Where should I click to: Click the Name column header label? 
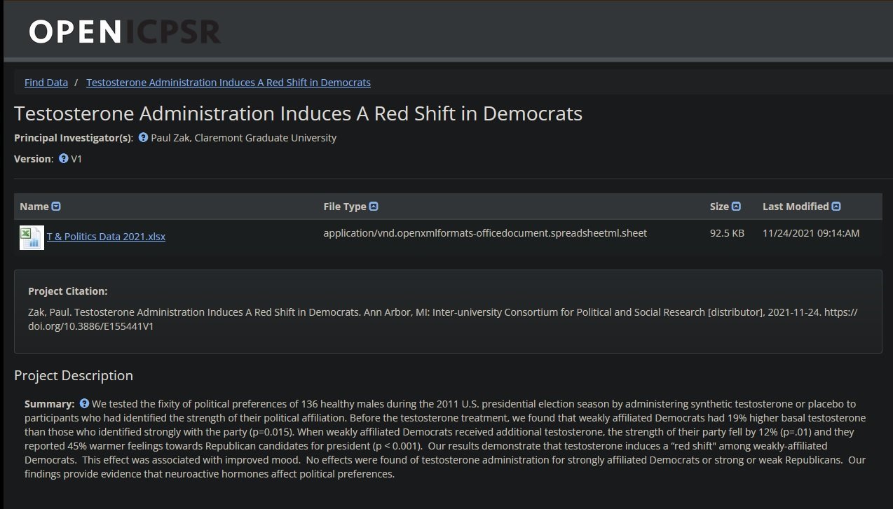coord(34,207)
